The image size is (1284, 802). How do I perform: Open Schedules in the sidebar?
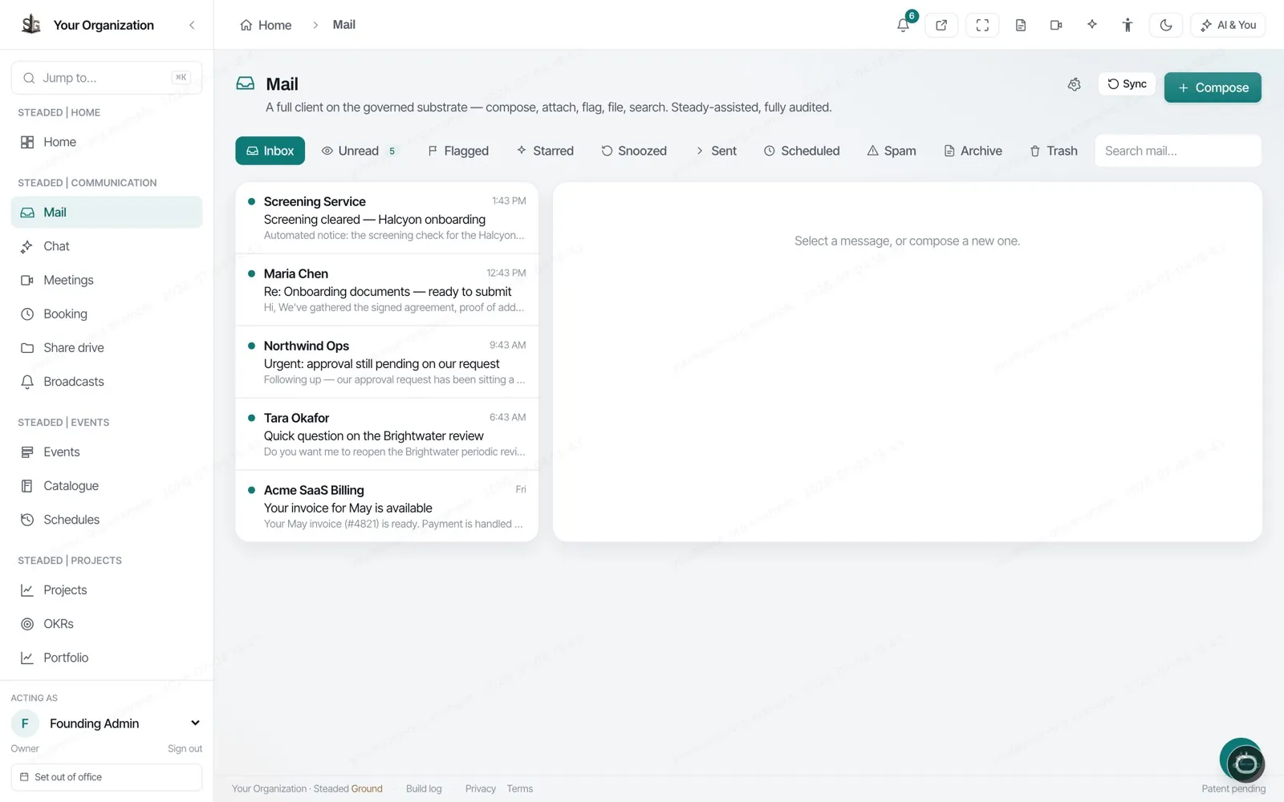click(x=107, y=520)
